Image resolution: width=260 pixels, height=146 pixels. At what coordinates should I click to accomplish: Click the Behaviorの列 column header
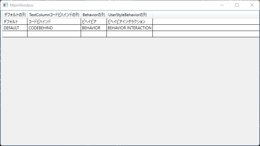tap(94, 15)
